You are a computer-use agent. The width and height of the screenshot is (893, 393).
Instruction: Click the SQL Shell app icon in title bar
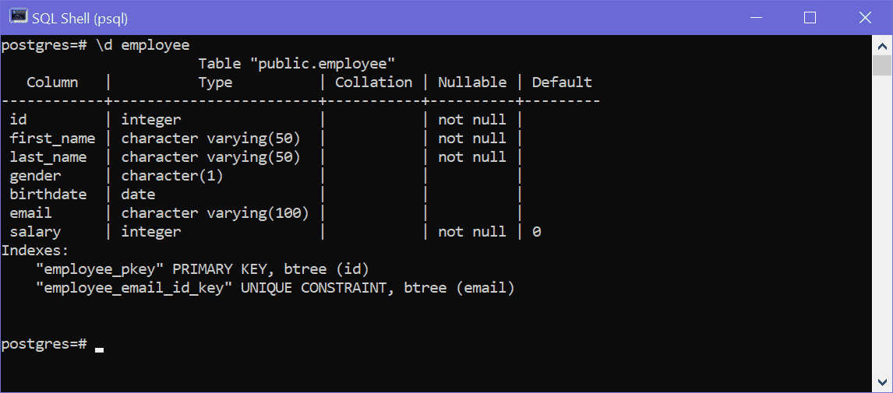pos(19,17)
